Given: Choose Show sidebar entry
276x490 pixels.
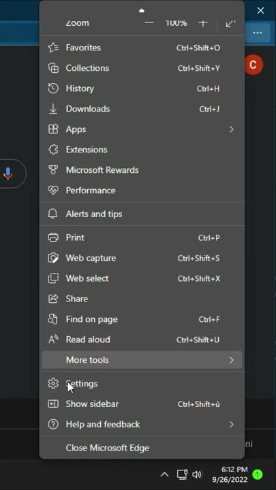Looking at the screenshot, I should coord(142,404).
